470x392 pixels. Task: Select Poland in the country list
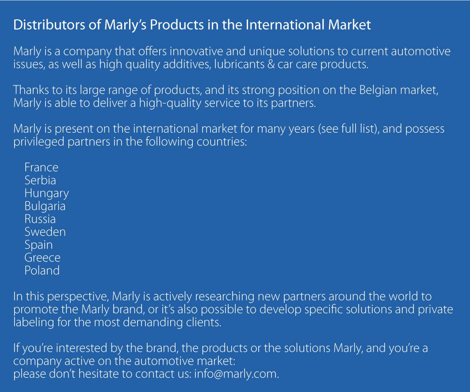tap(42, 270)
